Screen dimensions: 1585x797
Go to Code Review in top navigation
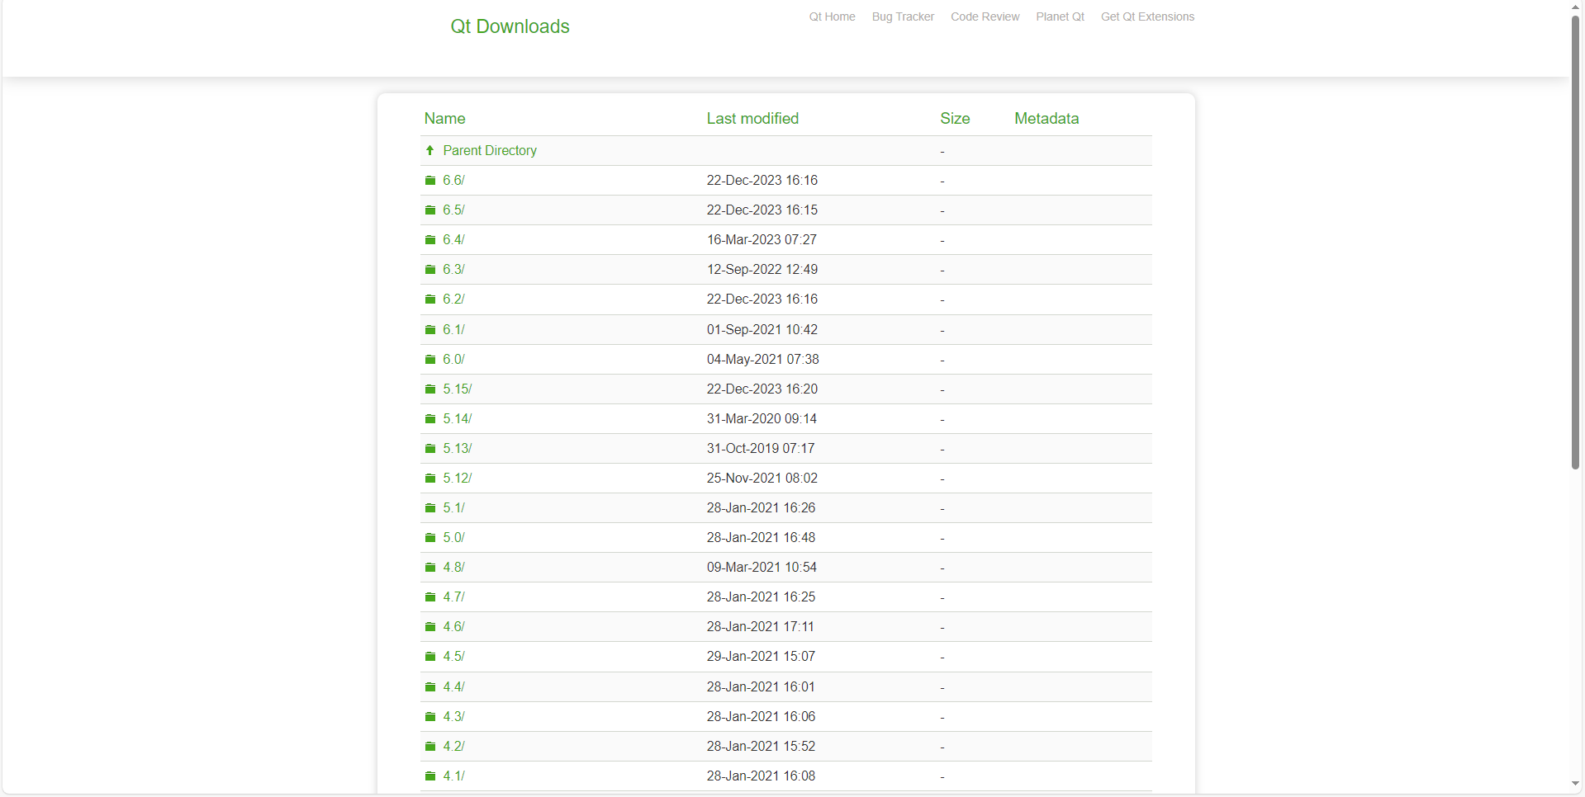click(985, 17)
